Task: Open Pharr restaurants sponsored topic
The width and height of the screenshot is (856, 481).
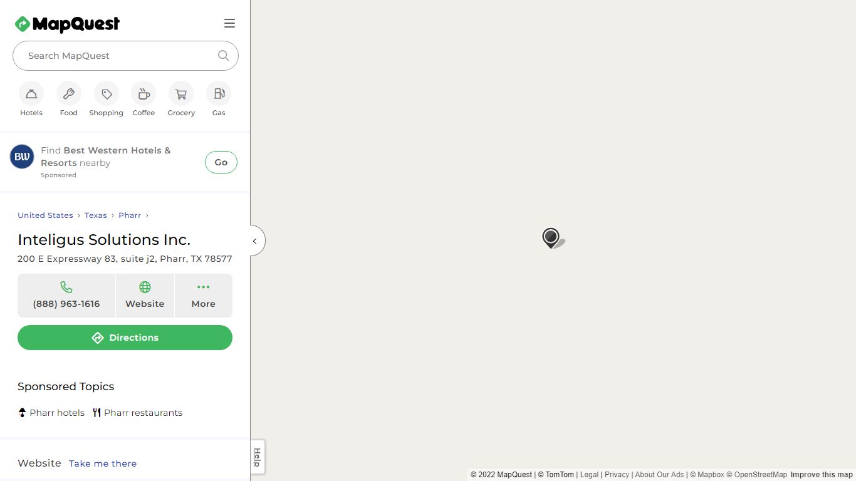Action: 137,413
